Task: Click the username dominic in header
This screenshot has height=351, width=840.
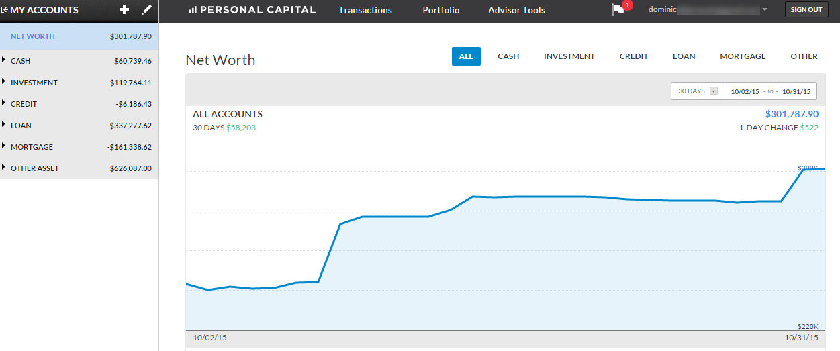Action: click(662, 10)
